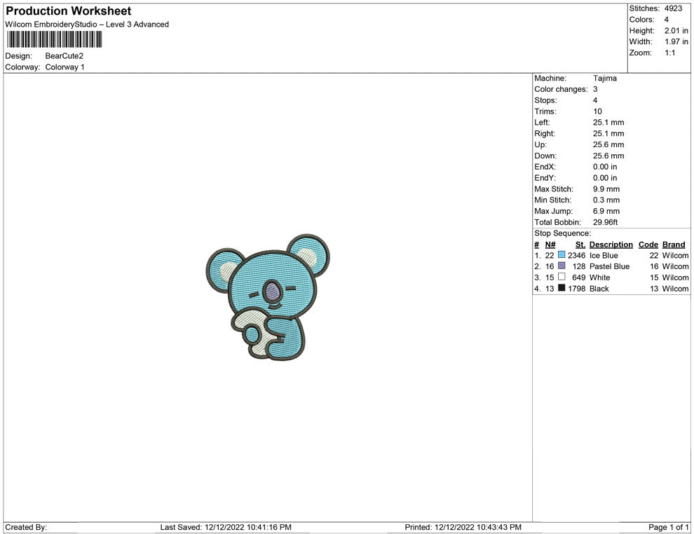Click the Black thread color swatch
The width and height of the screenshot is (694, 534).
(x=562, y=288)
